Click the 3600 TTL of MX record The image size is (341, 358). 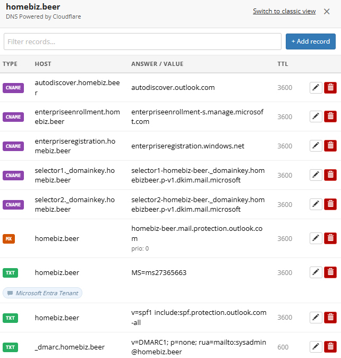coord(285,239)
